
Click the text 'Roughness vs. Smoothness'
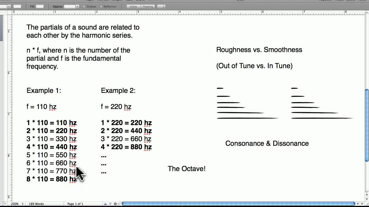click(259, 50)
